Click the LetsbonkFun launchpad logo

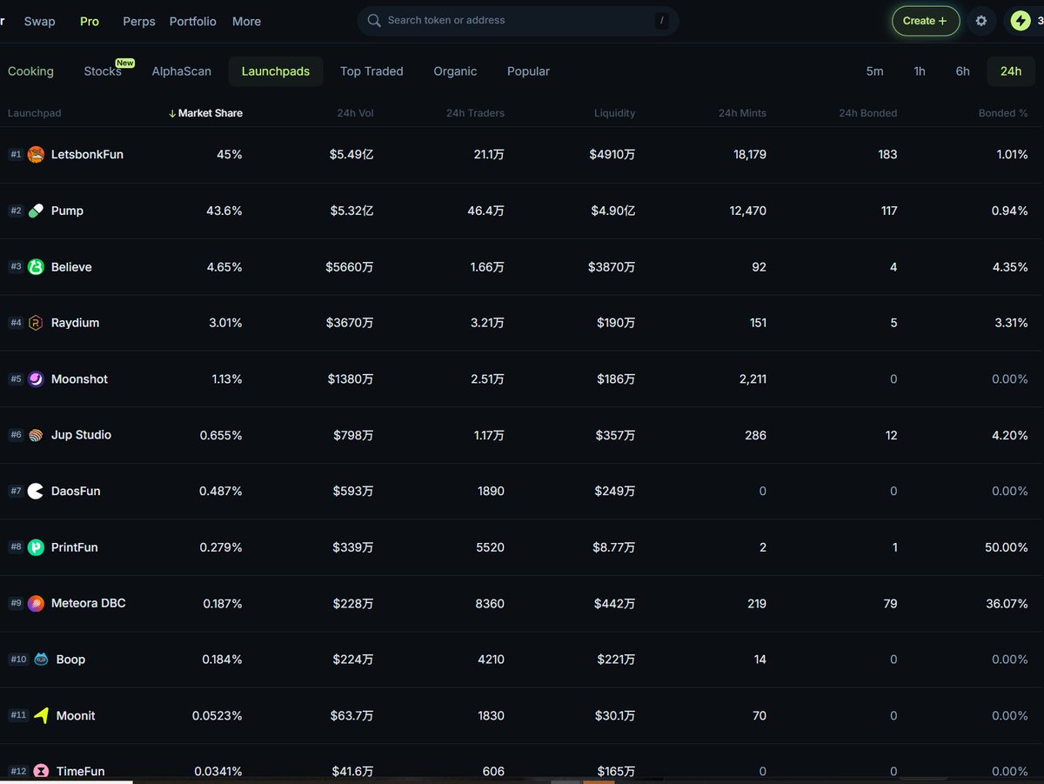pyautogui.click(x=36, y=155)
